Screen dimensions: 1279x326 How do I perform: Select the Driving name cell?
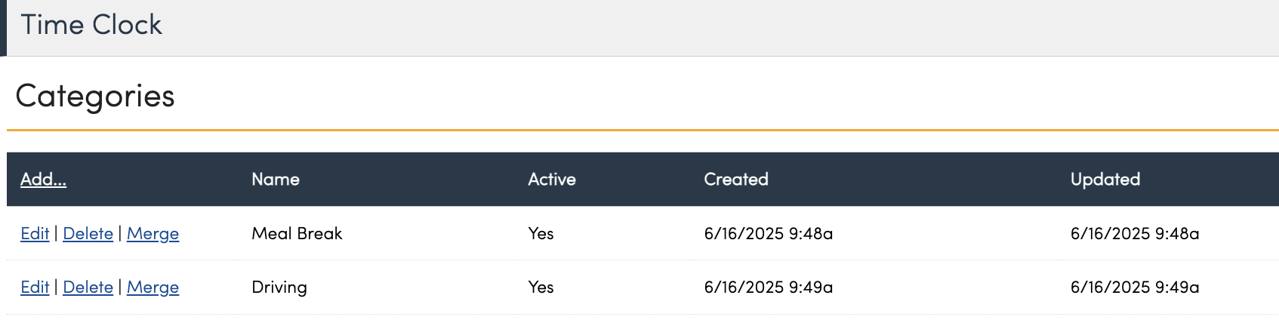coord(279,288)
